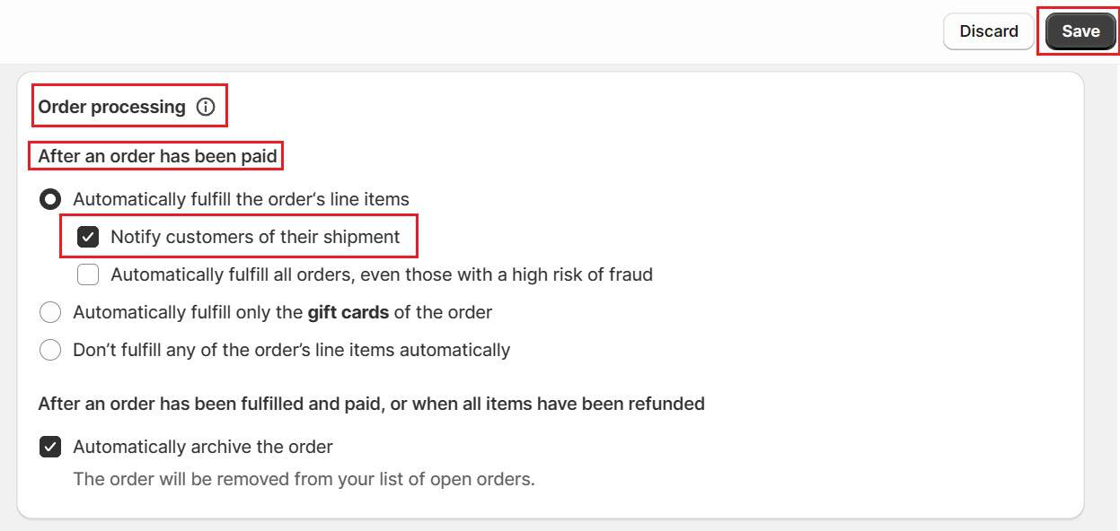Click the empty checkbox square for high risk fraud
The width and height of the screenshot is (1120, 531).
pyautogui.click(x=87, y=274)
